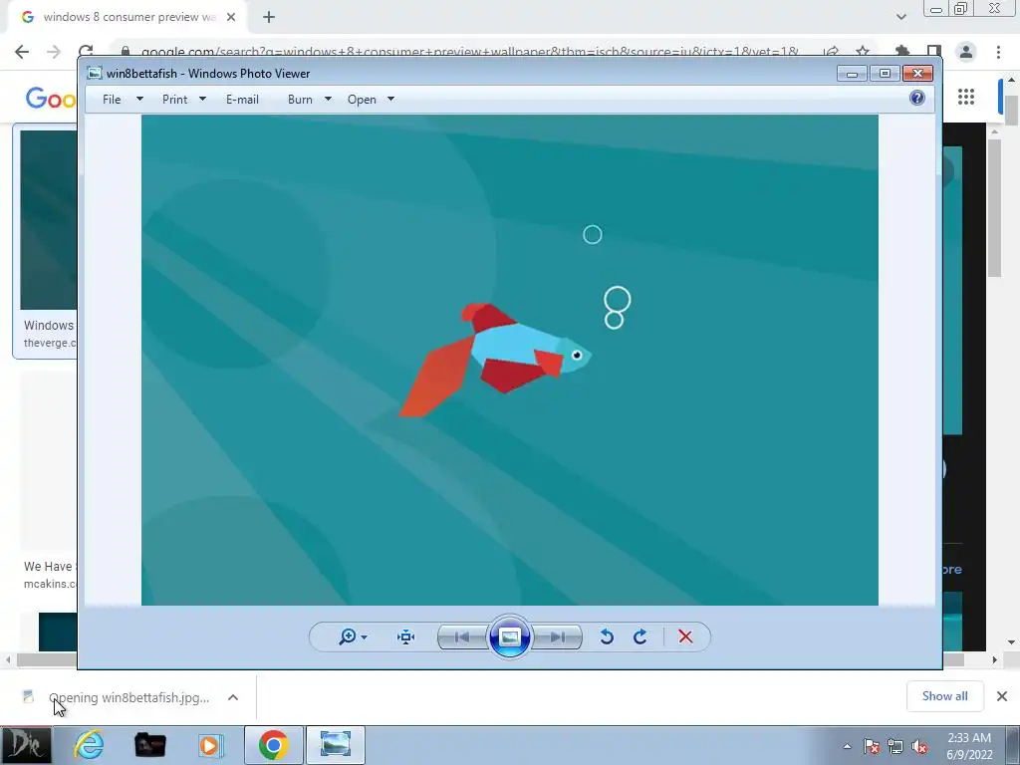Open the Google apps grid icon
1020x765 pixels.
coord(966,97)
